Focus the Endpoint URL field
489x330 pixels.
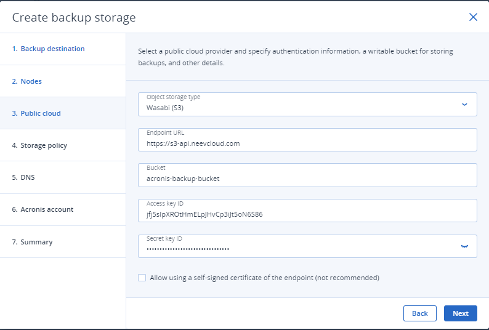pos(307,140)
